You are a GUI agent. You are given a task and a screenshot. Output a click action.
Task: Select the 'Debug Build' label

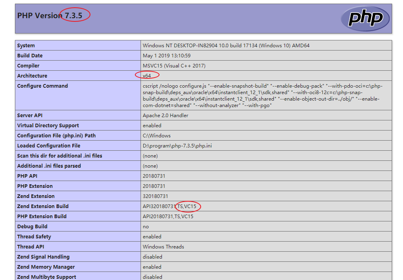coord(32,227)
